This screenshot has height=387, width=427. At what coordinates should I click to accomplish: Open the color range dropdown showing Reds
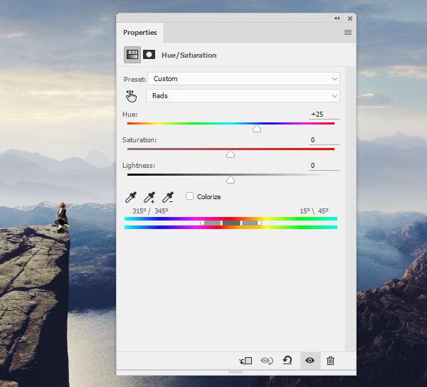coord(243,96)
